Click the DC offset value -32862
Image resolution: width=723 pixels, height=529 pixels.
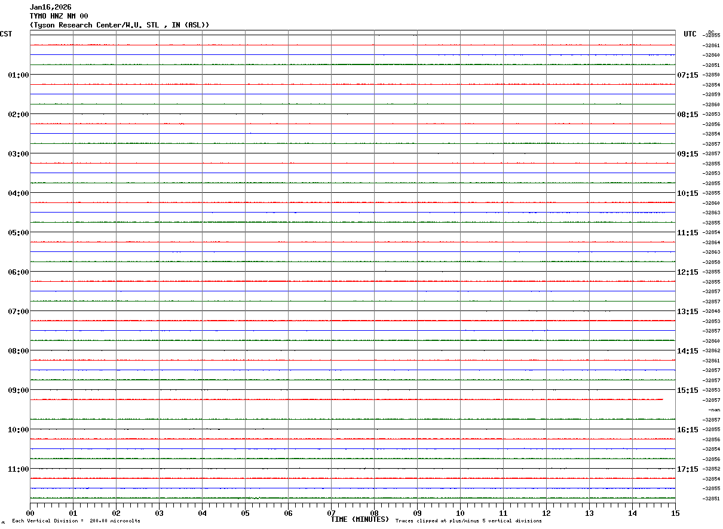click(x=712, y=350)
